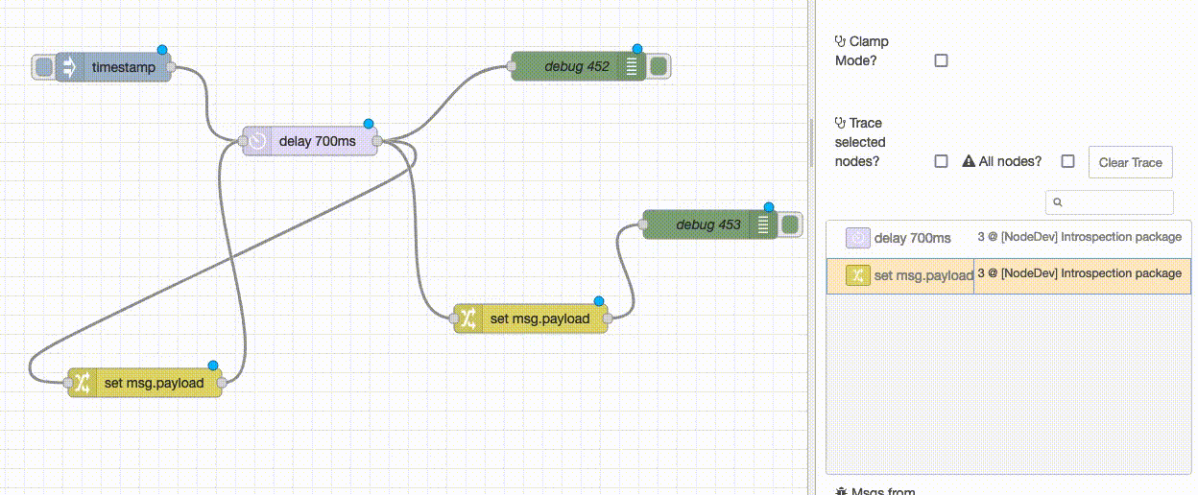Click the shuffle icon on the middle set msg.payload node
Screen dimensions: 1198x495
coord(467,319)
